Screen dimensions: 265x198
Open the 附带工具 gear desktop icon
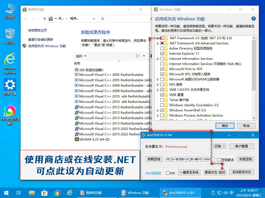point(10,87)
